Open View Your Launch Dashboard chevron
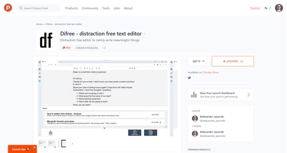This screenshot has width=287, height=153. [248, 95]
